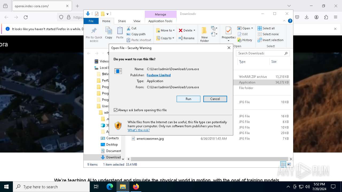Viewport: 342px width, 192px height.
Task: Switch to the Home ribbon tab
Action: pyautogui.click(x=106, y=21)
